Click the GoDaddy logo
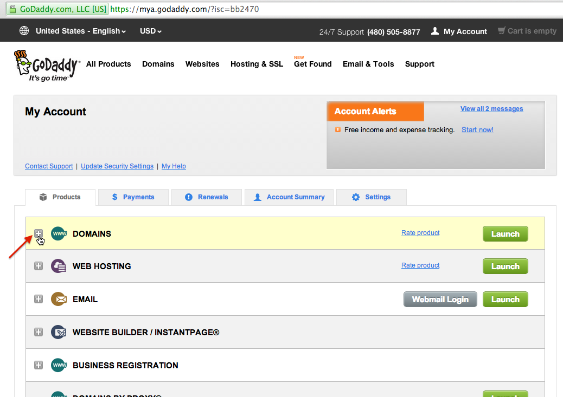 pos(47,66)
